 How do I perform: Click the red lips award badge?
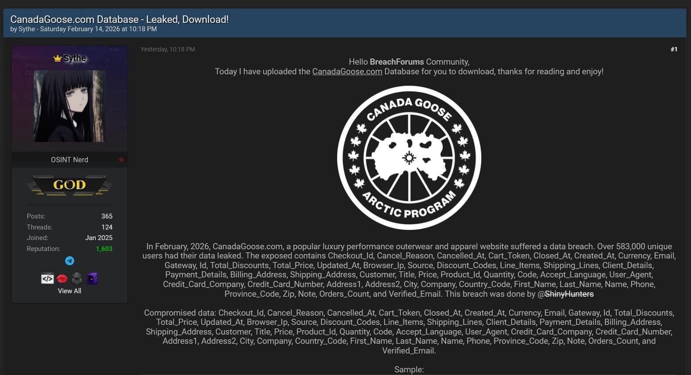tap(62, 278)
